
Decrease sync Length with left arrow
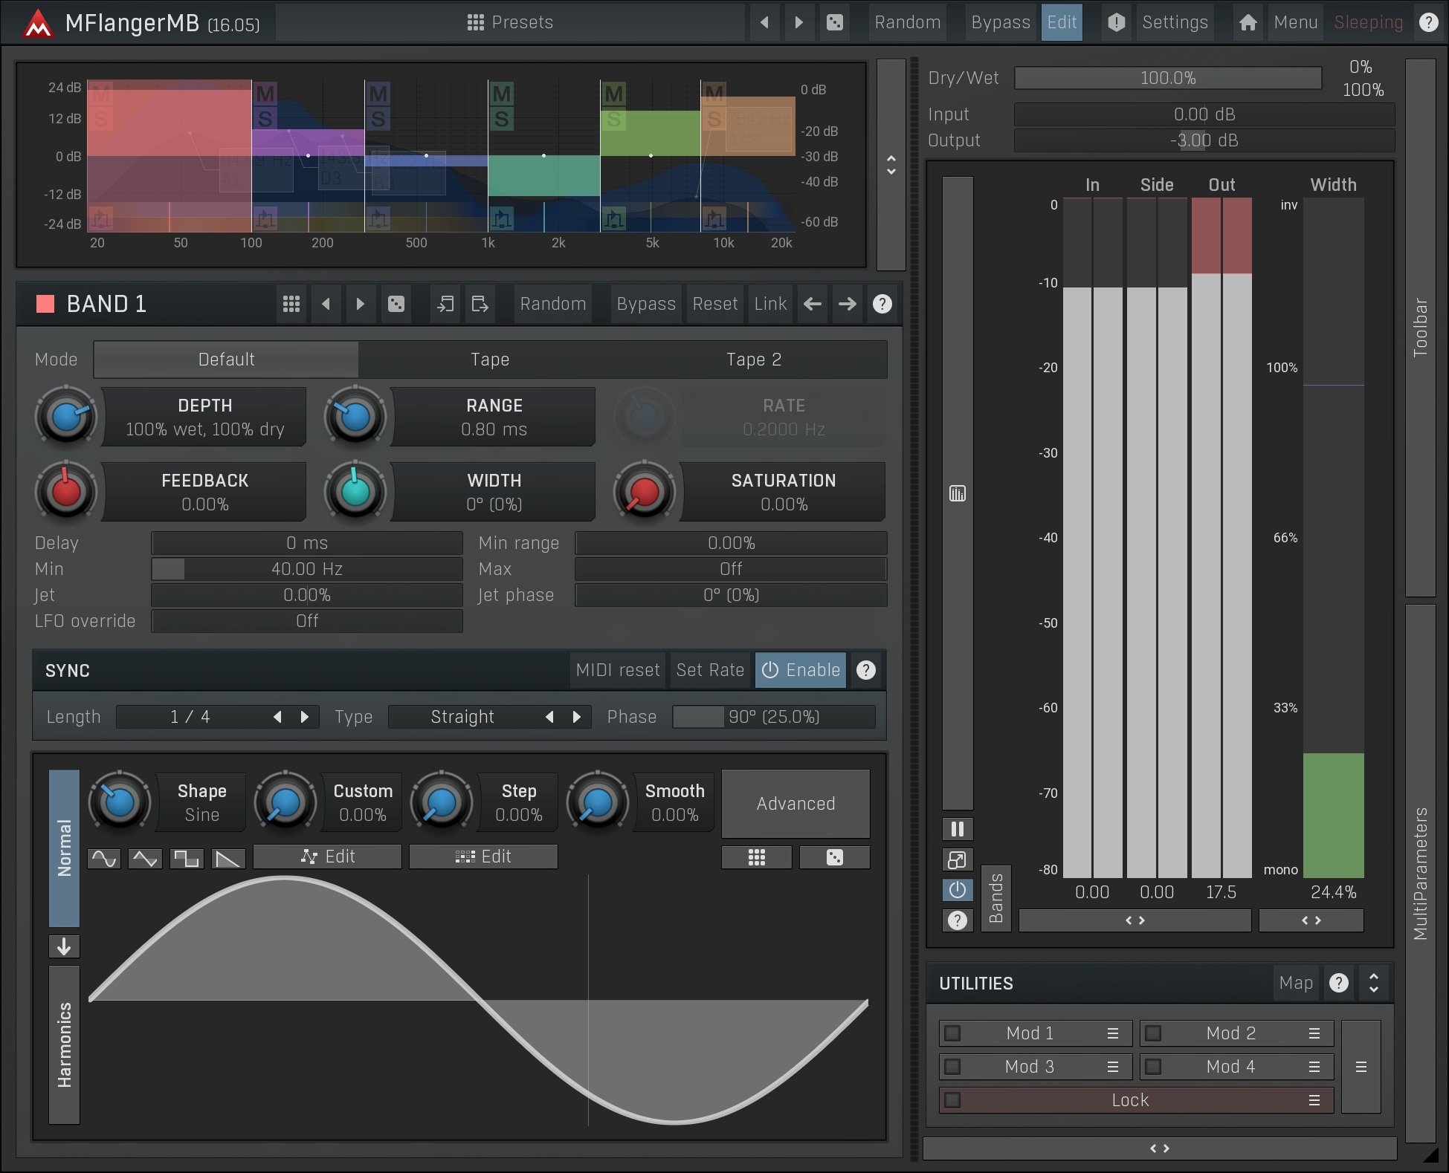(277, 717)
